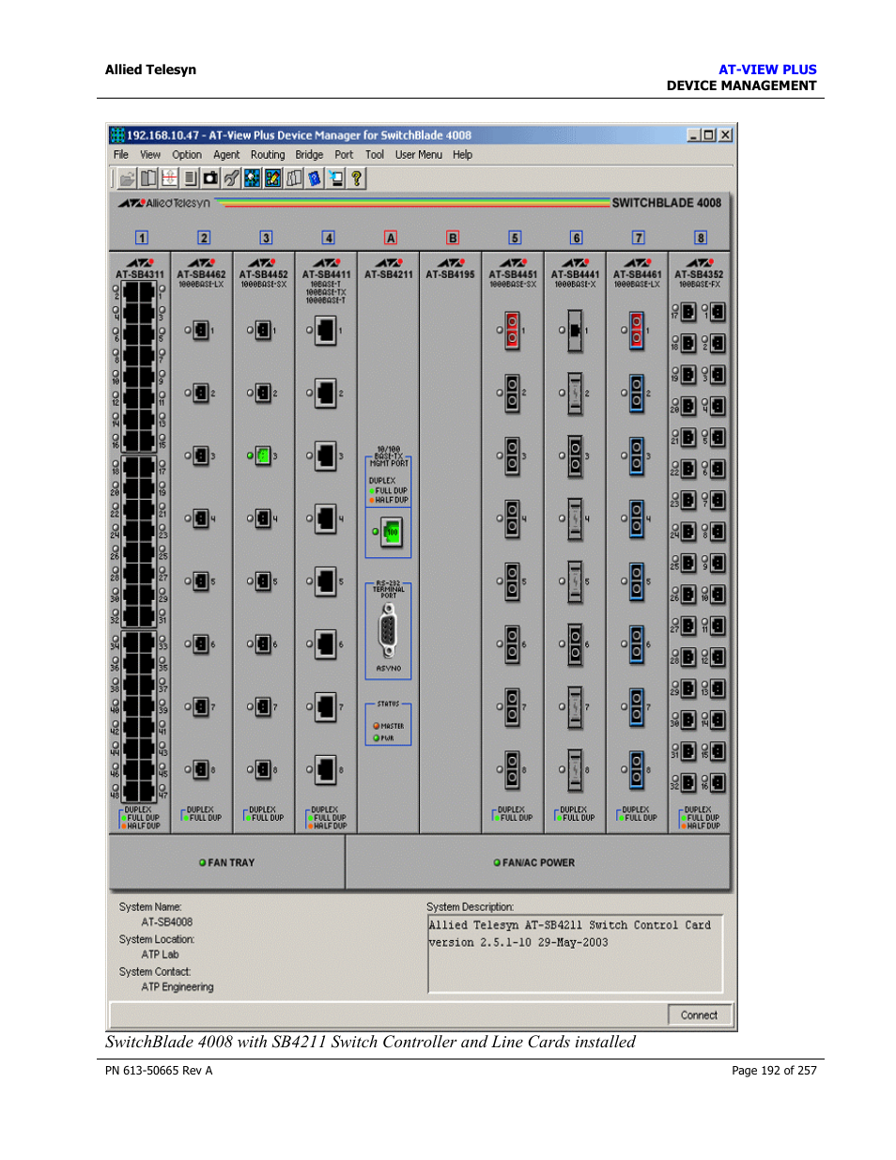
Task: Click the stacked pages toolbar icon
Action: coord(294,178)
